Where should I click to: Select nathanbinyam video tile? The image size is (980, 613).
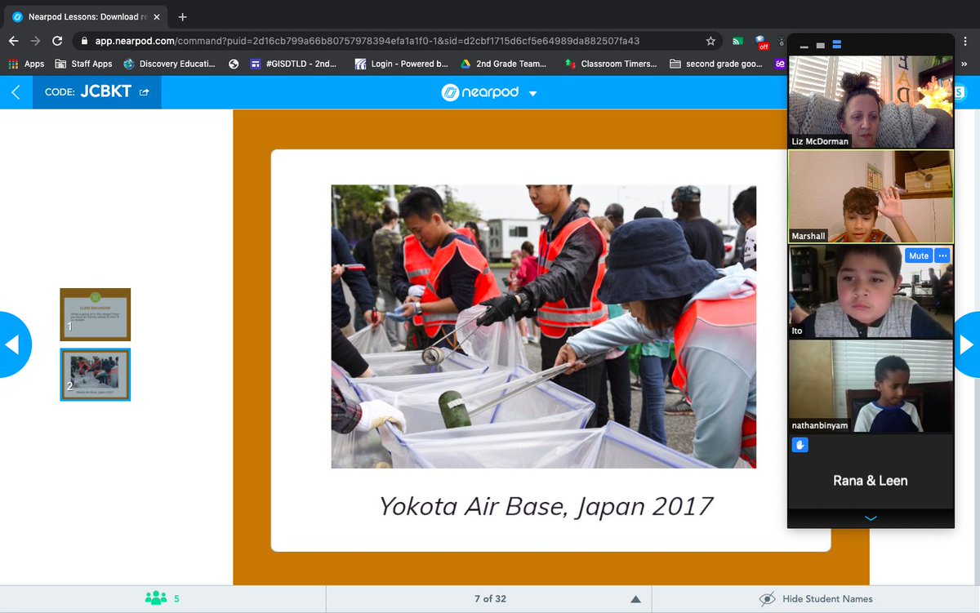point(871,386)
